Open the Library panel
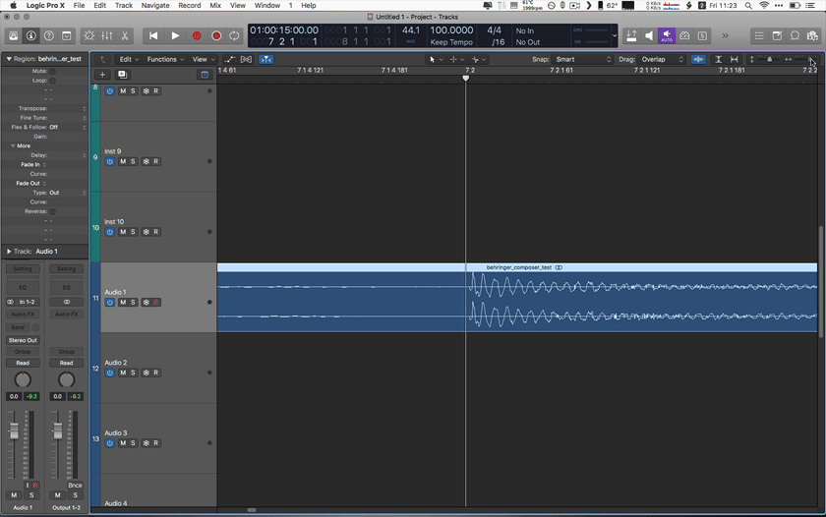The image size is (826, 517). click(14, 35)
